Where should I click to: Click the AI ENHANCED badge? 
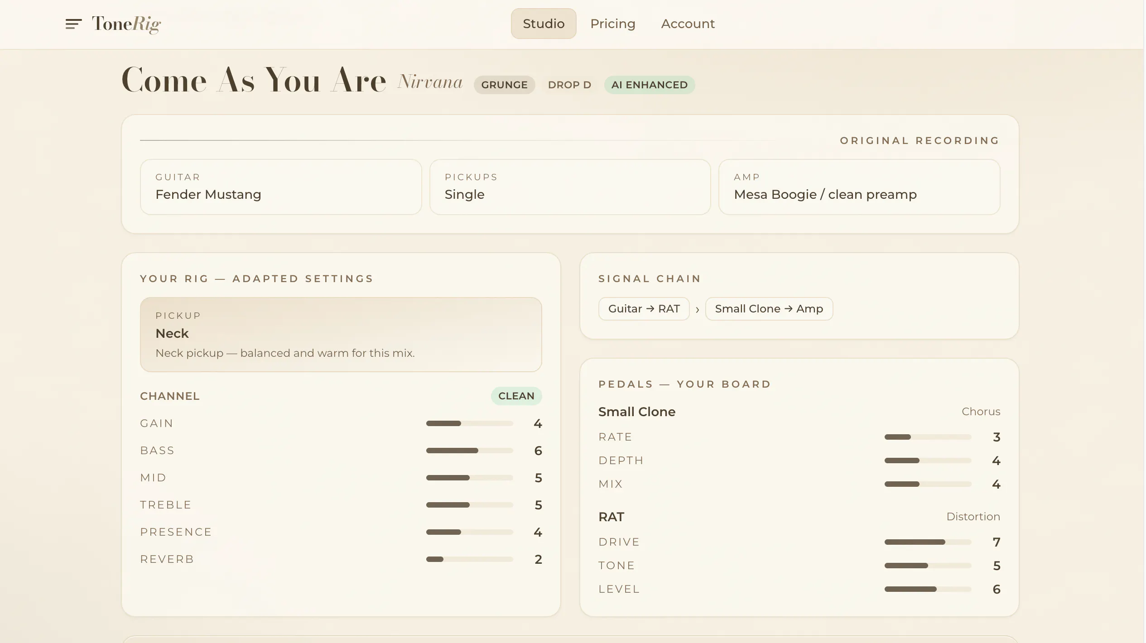point(649,85)
